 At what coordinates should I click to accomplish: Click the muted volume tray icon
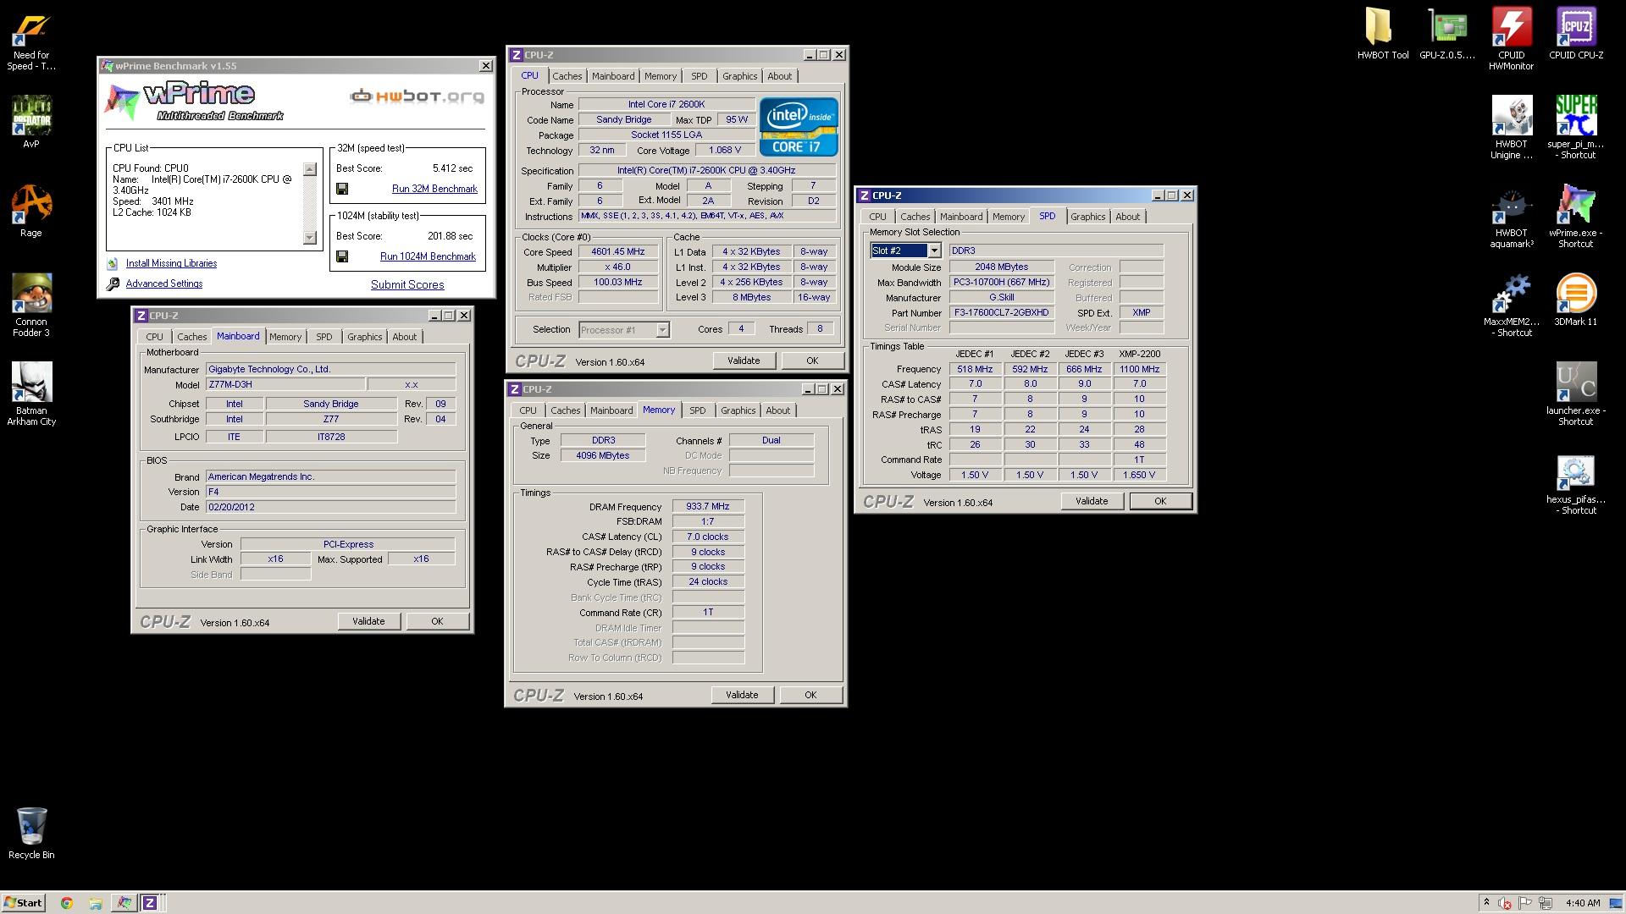[1505, 903]
